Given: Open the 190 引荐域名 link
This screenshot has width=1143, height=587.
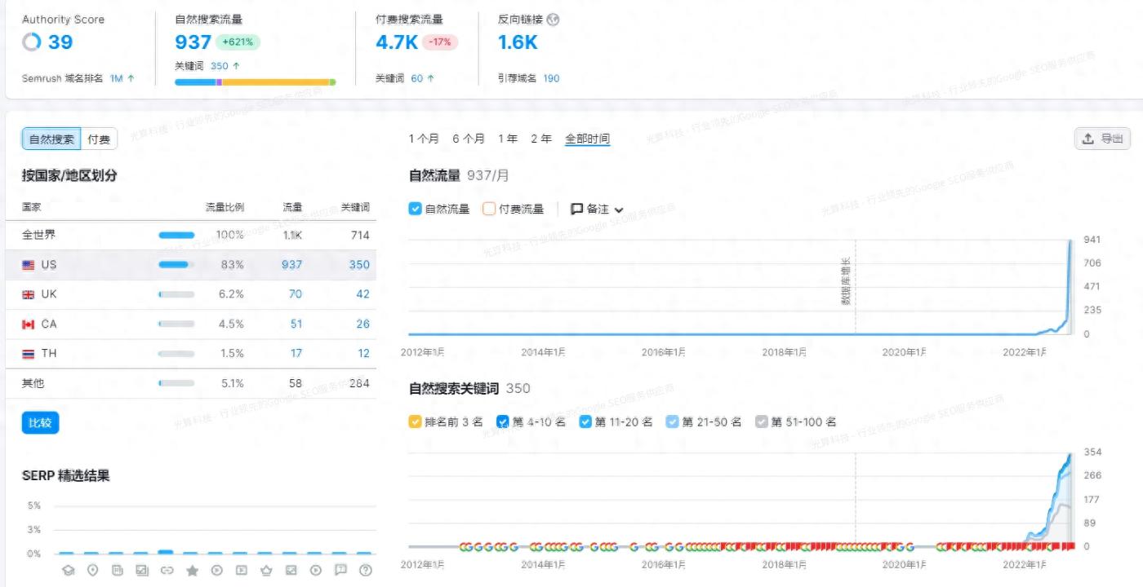Looking at the screenshot, I should pos(551,78).
